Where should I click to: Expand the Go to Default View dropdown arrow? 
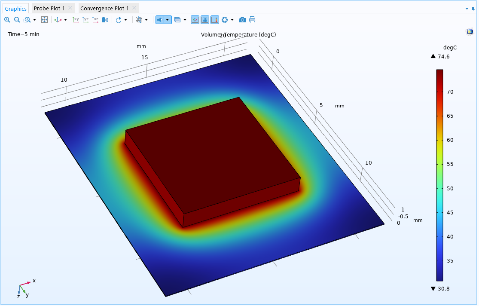point(65,20)
